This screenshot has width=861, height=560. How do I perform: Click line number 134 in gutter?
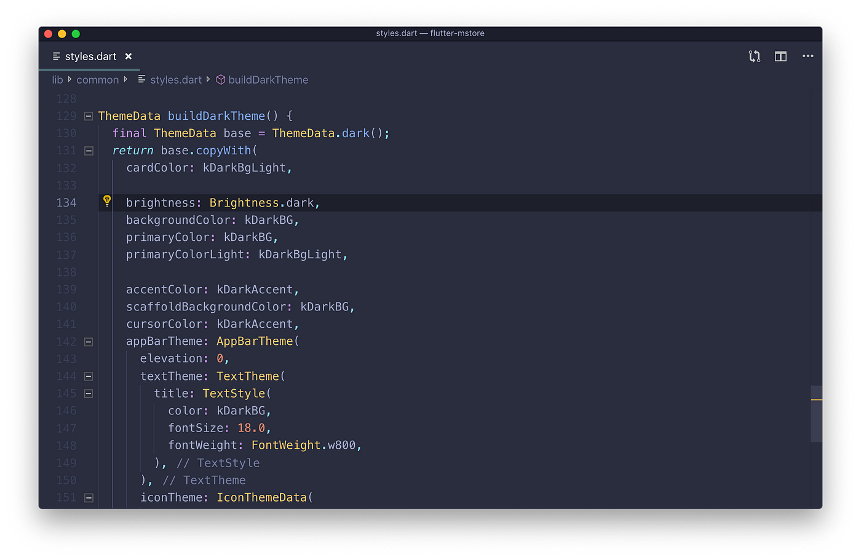(66, 203)
